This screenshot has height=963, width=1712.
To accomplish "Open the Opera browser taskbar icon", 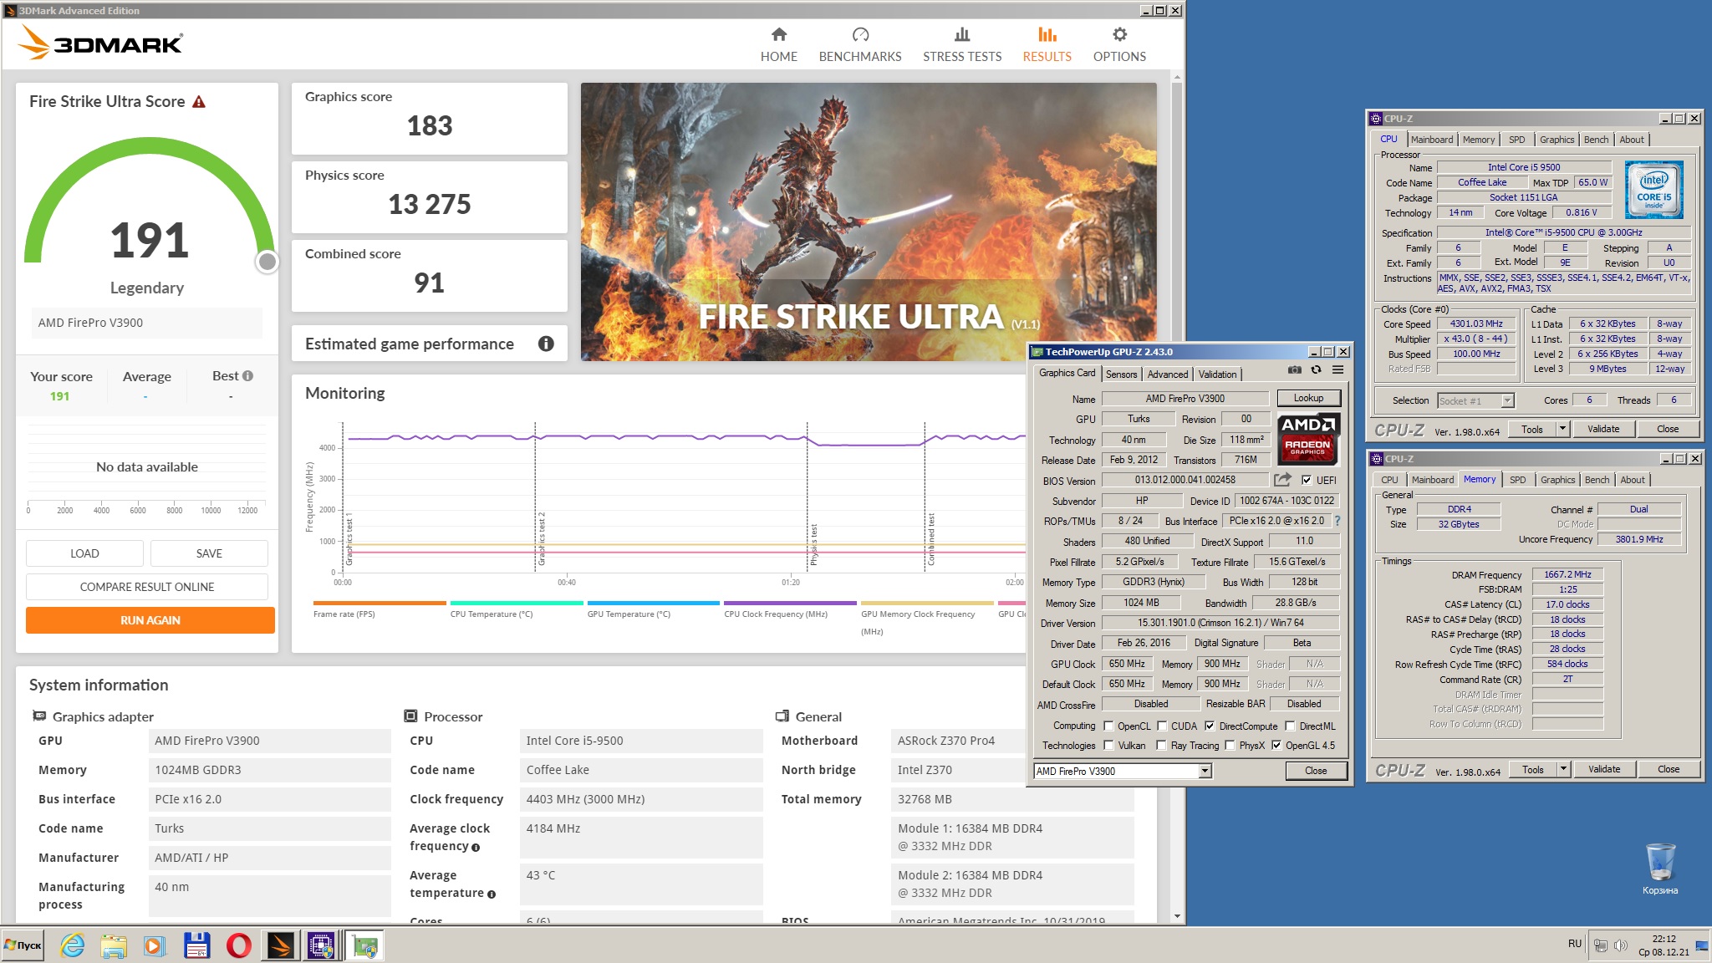I will point(239,945).
